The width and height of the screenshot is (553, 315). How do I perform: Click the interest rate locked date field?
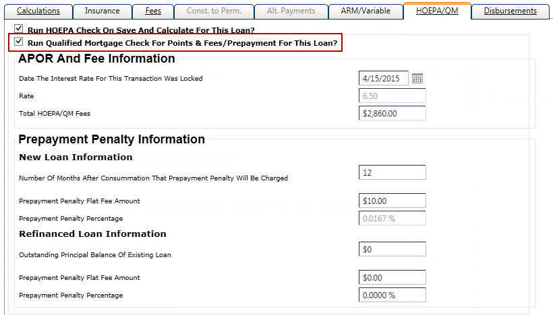tap(383, 79)
